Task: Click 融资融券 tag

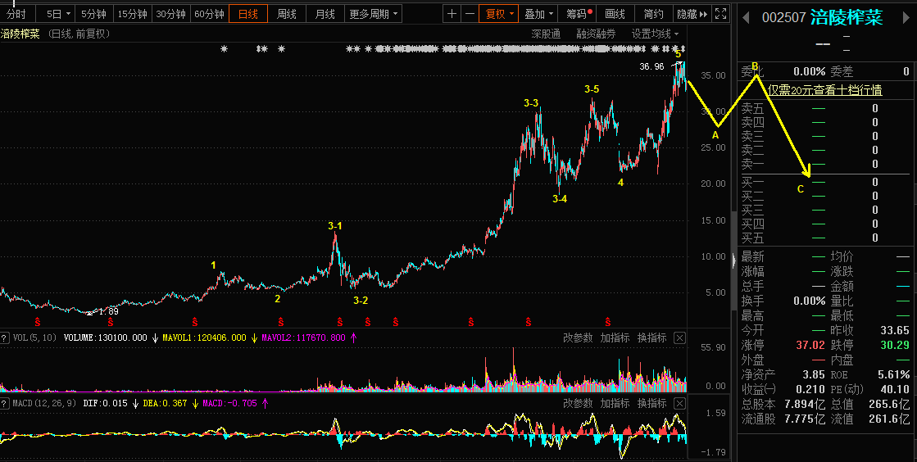Action: [596, 34]
